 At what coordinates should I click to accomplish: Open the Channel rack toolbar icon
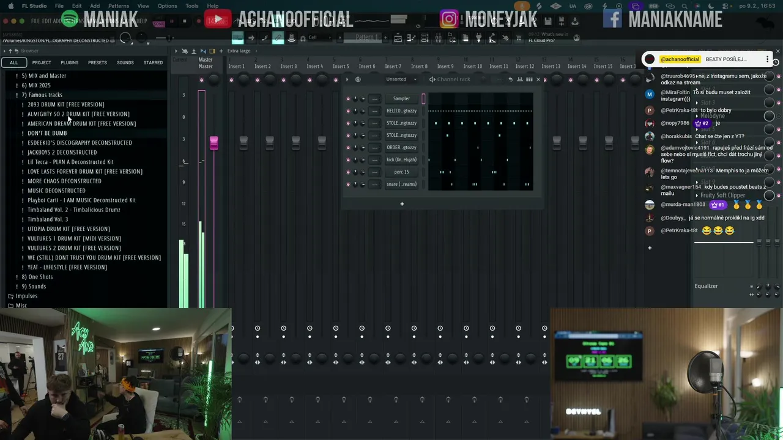coord(425,38)
